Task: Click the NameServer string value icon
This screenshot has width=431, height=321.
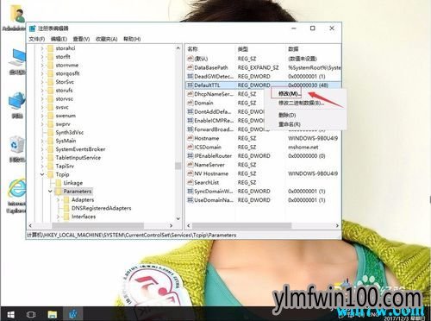Action: (x=190, y=165)
